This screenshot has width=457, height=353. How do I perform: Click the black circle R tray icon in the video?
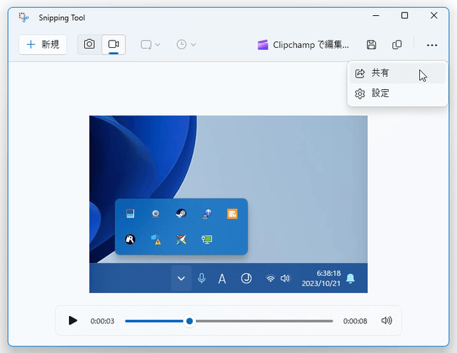pos(131,239)
